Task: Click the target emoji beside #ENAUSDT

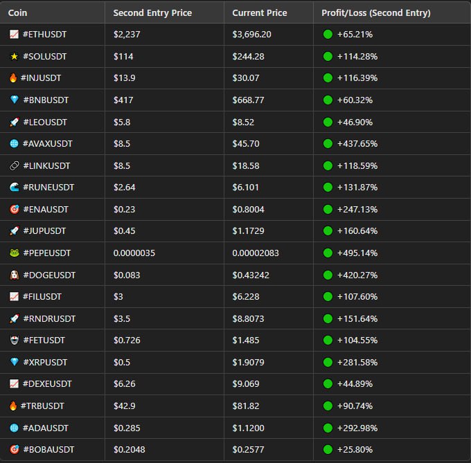Action: [14, 209]
